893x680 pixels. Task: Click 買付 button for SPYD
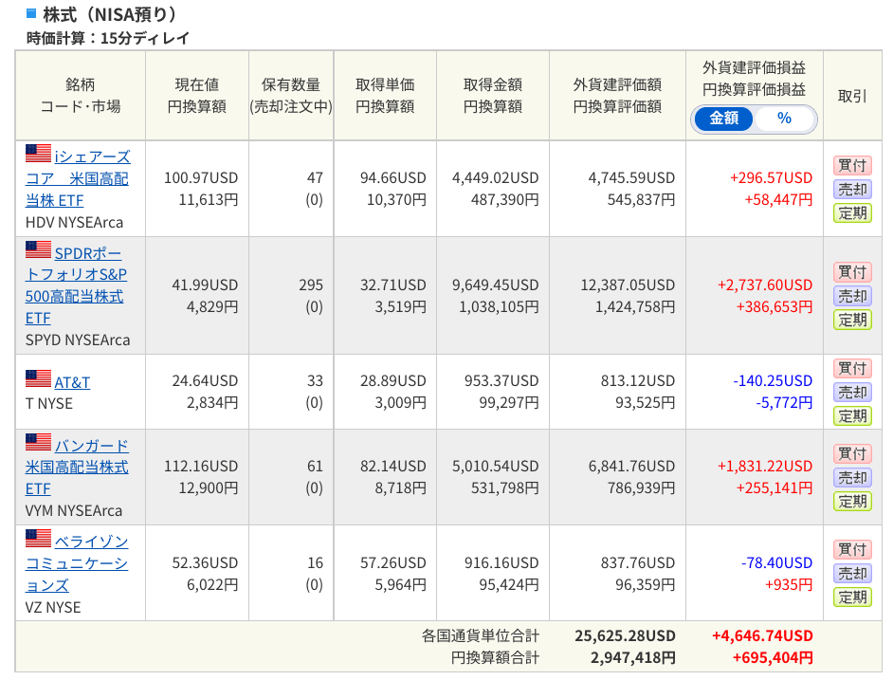852,272
